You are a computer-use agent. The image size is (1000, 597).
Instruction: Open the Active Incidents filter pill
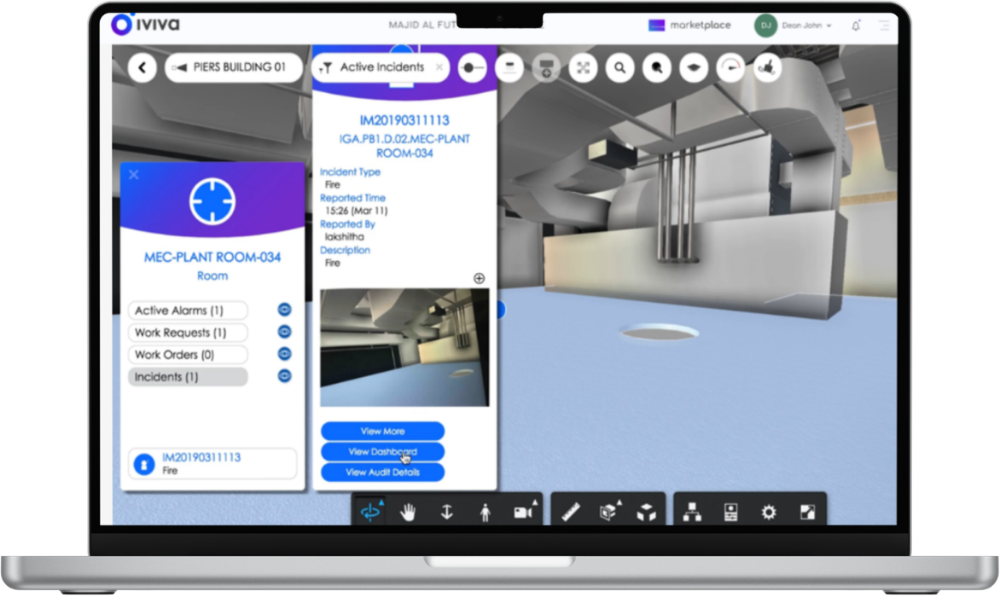coord(381,67)
